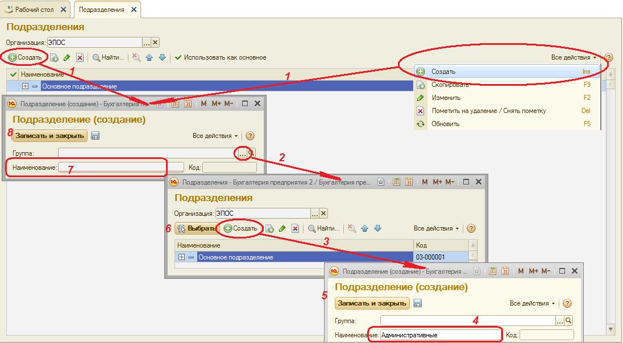
Task: Click save diskette icon in second creation dialog
Action: [417, 303]
